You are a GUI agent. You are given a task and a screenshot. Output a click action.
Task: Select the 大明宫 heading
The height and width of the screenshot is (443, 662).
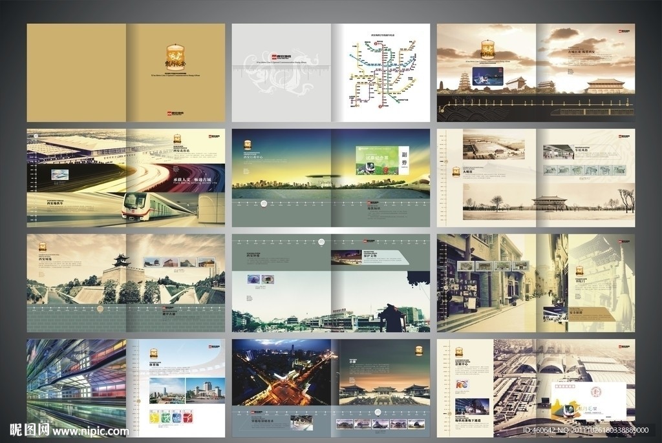coord(467,172)
